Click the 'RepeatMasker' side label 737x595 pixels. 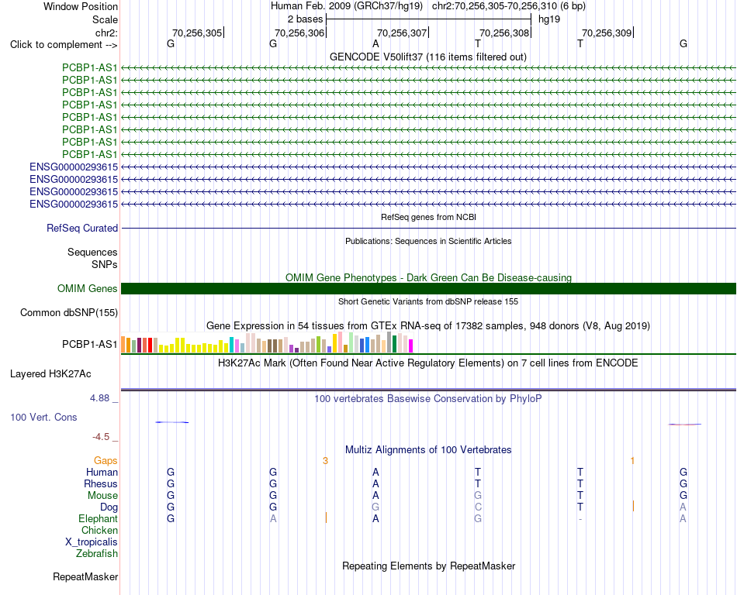(x=85, y=576)
